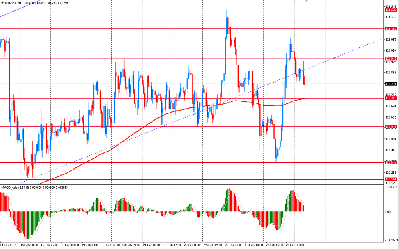Viewport: 399px width, 249px height.
Task: Click the 22 Feb 09:00 time label
Action: 193,245
